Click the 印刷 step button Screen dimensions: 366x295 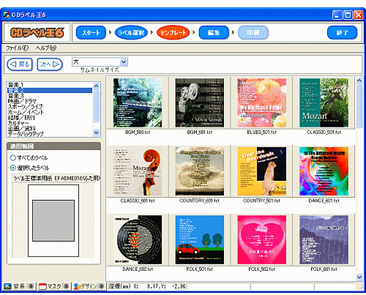click(x=253, y=32)
